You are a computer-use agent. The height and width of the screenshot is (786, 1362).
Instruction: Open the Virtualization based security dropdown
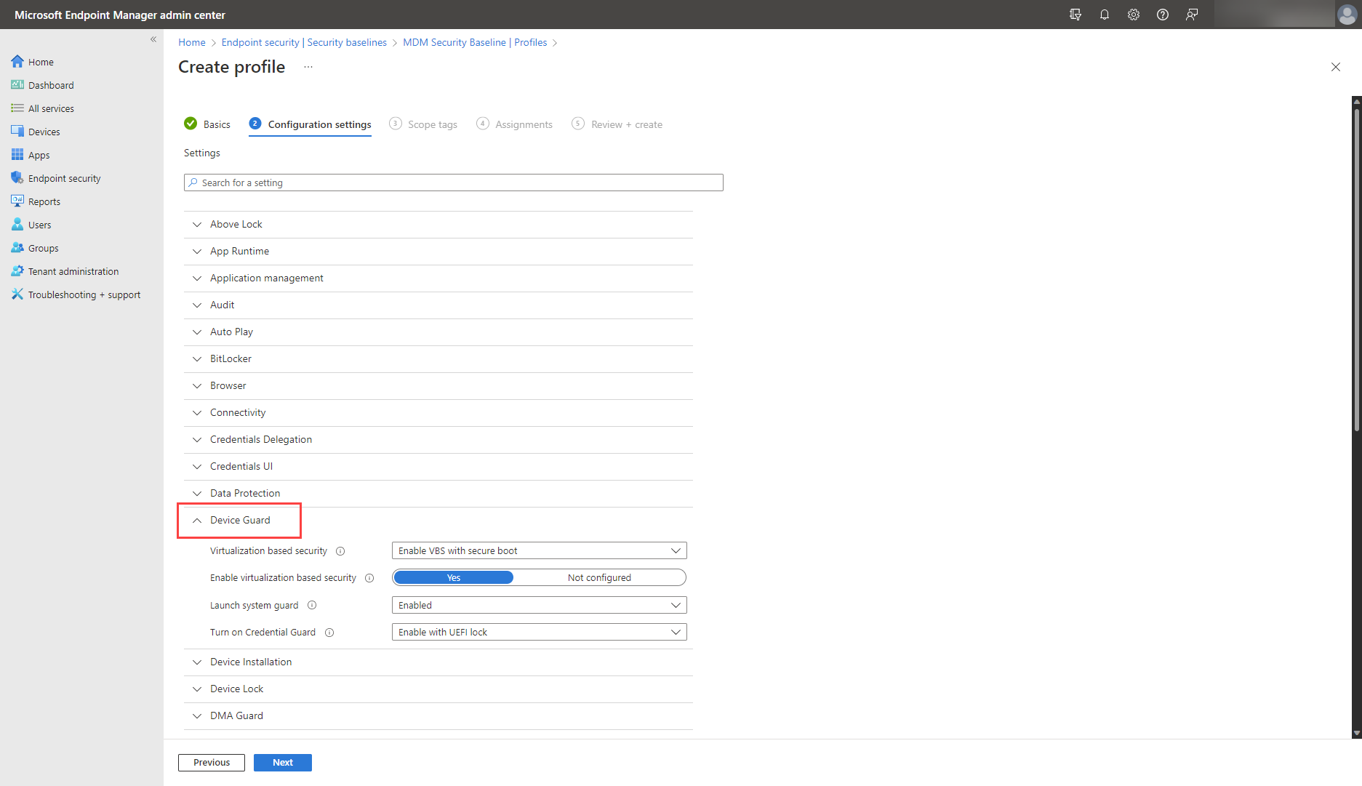[539, 550]
